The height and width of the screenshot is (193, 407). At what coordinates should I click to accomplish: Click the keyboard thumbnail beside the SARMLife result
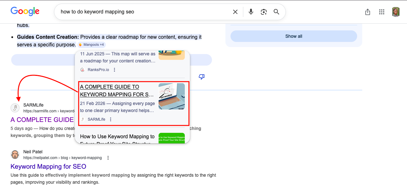tap(172, 96)
